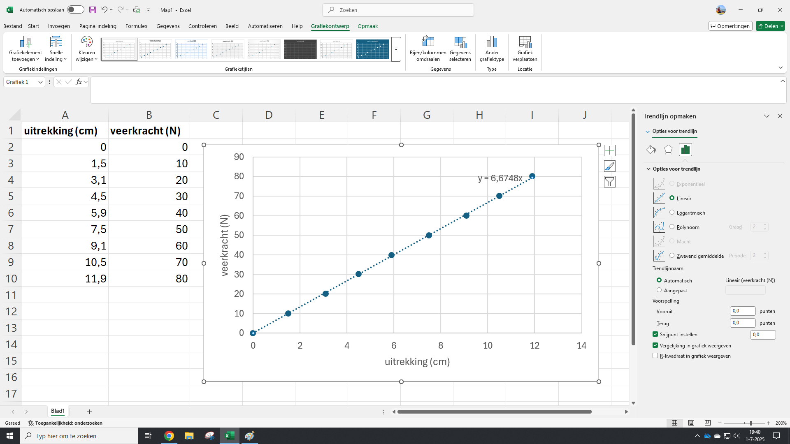Click the Gegevens selecteren icon
This screenshot has width=790, height=444.
[x=460, y=42]
